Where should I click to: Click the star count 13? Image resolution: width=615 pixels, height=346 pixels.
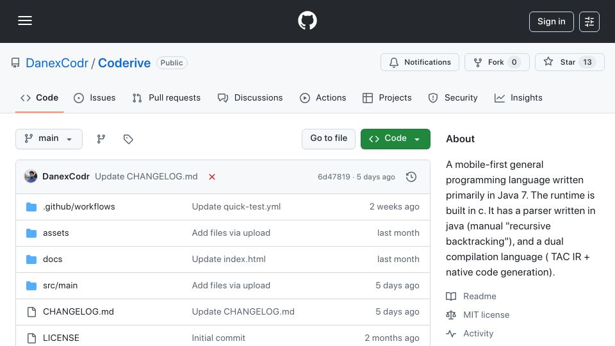click(587, 62)
